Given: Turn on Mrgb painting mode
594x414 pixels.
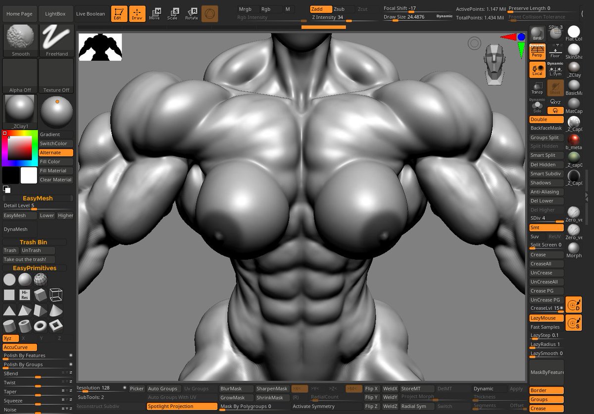Looking at the screenshot, I should pyautogui.click(x=247, y=9).
